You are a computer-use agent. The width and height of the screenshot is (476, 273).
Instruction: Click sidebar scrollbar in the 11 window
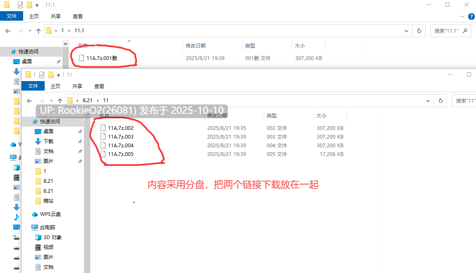(87, 194)
